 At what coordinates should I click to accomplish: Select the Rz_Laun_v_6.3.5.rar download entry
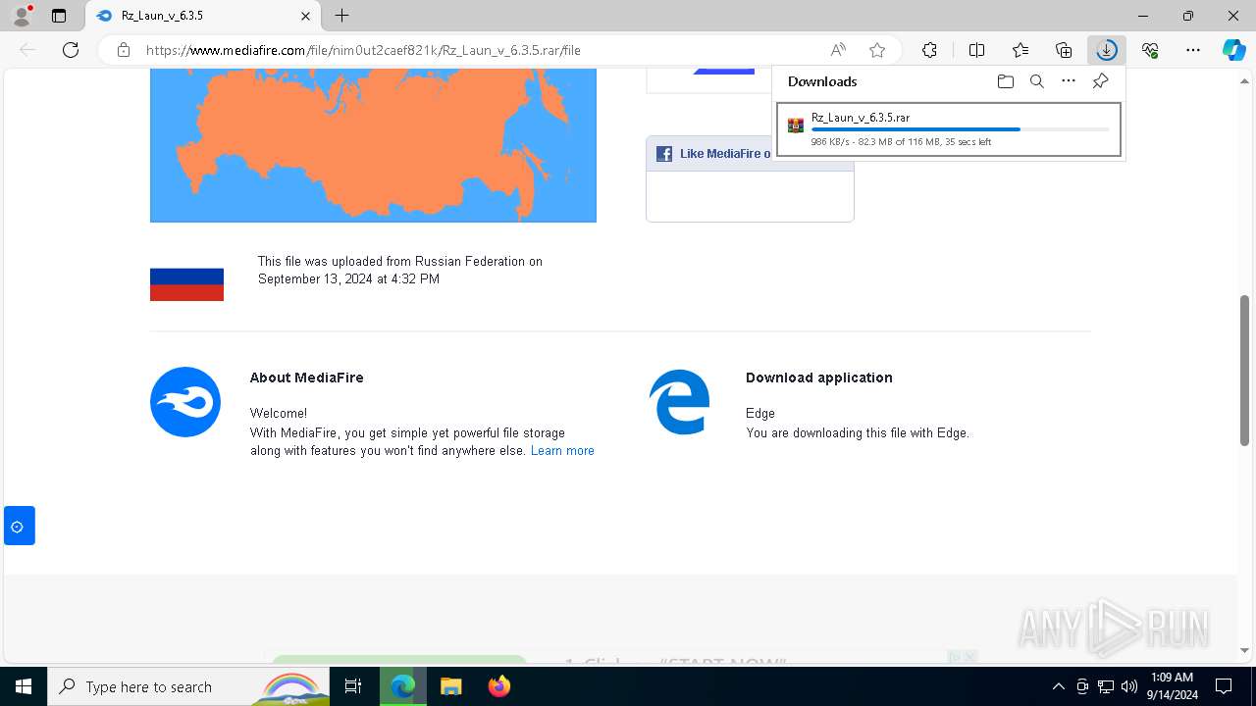(948, 129)
